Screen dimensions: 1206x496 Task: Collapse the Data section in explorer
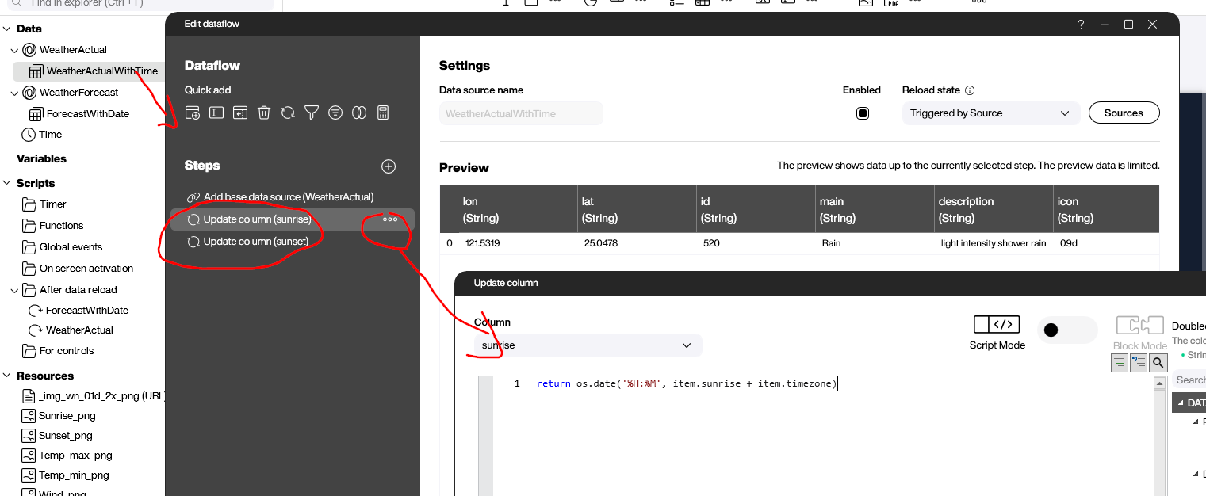coord(6,29)
